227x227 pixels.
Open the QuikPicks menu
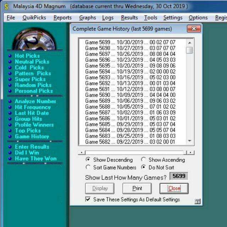tap(34, 18)
